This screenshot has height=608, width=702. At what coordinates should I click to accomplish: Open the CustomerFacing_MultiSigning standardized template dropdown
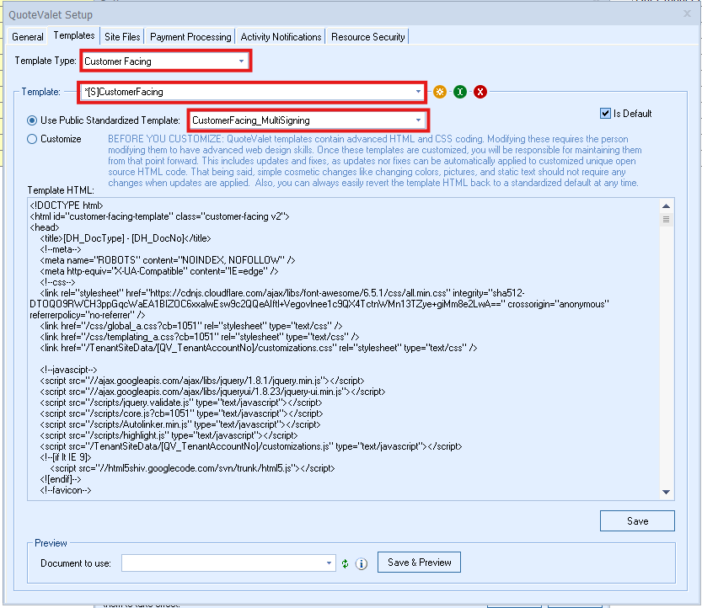[418, 120]
